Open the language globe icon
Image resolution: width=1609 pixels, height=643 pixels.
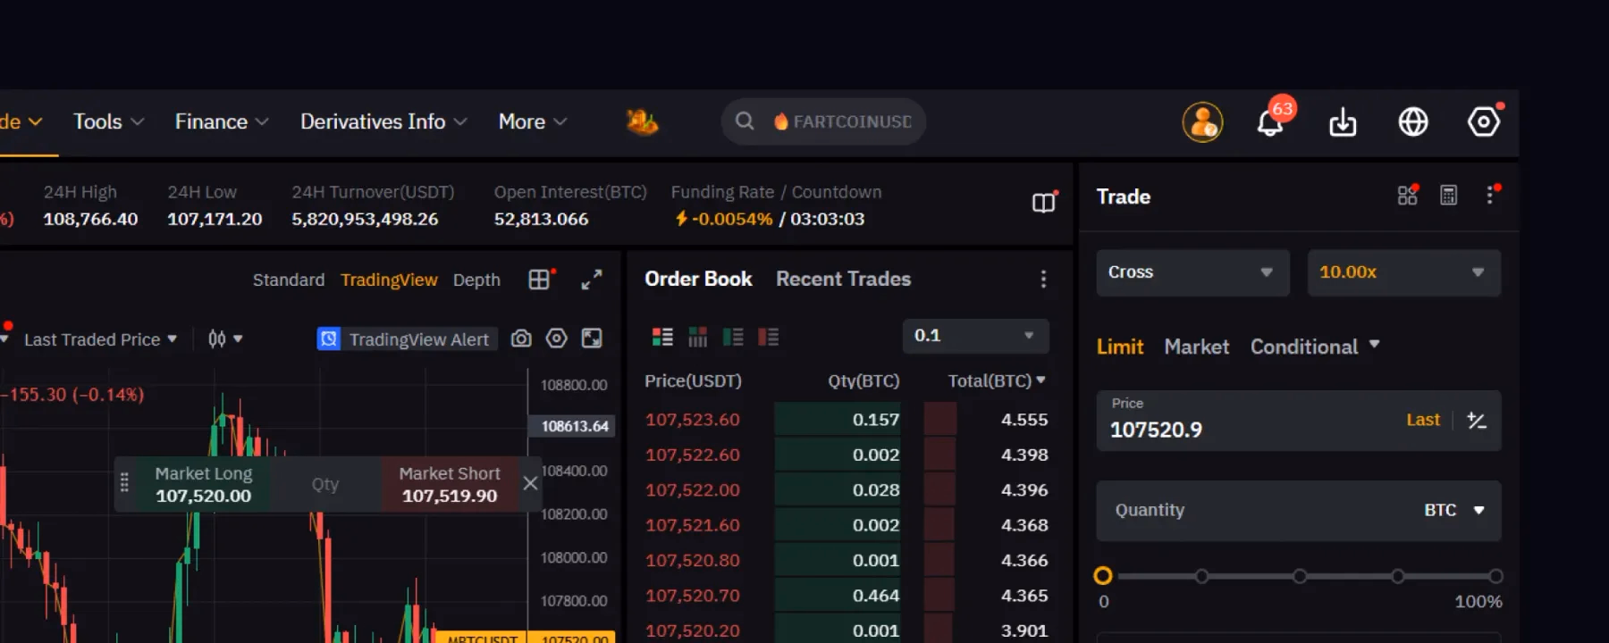1413,121
